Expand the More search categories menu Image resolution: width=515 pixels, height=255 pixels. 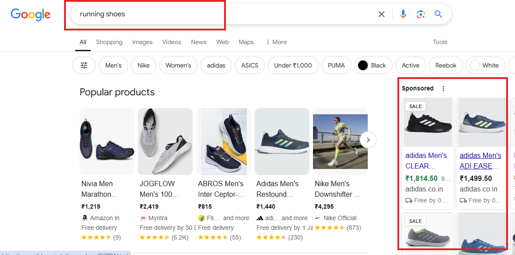coord(276,42)
